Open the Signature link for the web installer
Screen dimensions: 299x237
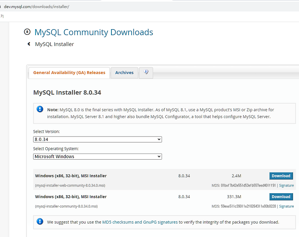[x=286, y=185]
